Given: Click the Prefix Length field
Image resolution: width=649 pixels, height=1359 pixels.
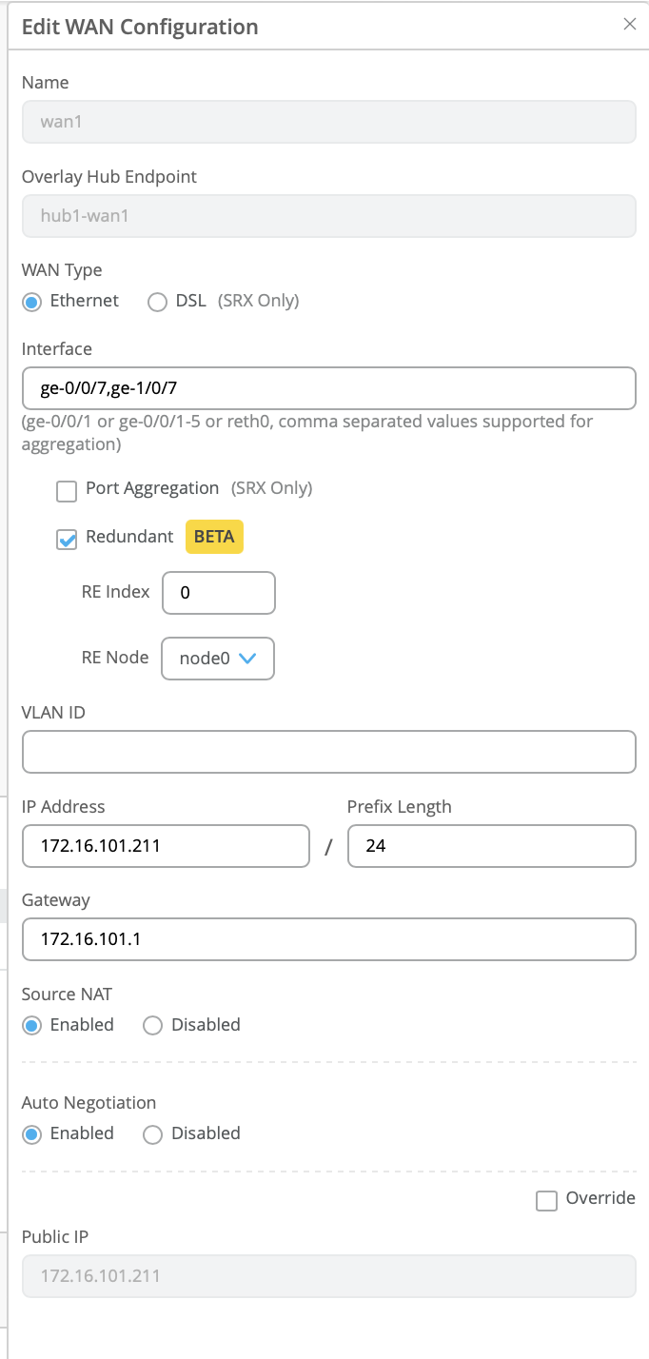Looking at the screenshot, I should point(491,845).
